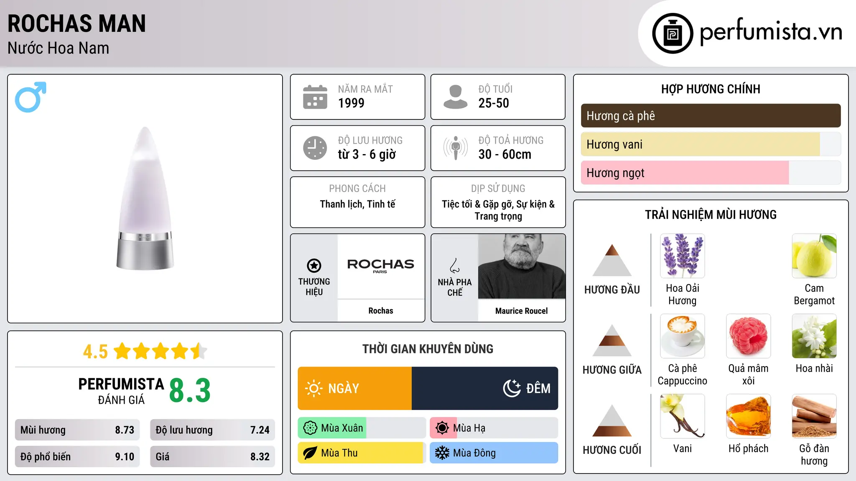Click the snowflake icon beside Mùa Đông

coord(442,453)
